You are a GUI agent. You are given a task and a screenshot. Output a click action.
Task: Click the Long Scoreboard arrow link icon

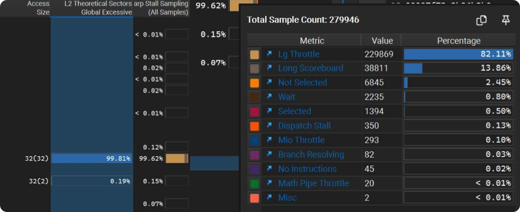269,68
